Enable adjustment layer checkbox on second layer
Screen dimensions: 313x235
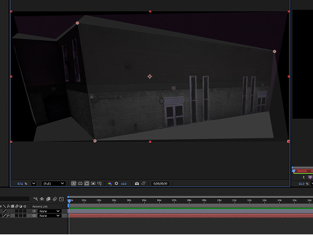[21, 216]
